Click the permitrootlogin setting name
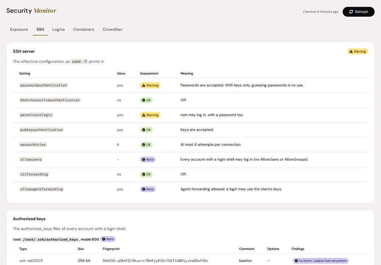This screenshot has height=265, width=381. pos(36,115)
